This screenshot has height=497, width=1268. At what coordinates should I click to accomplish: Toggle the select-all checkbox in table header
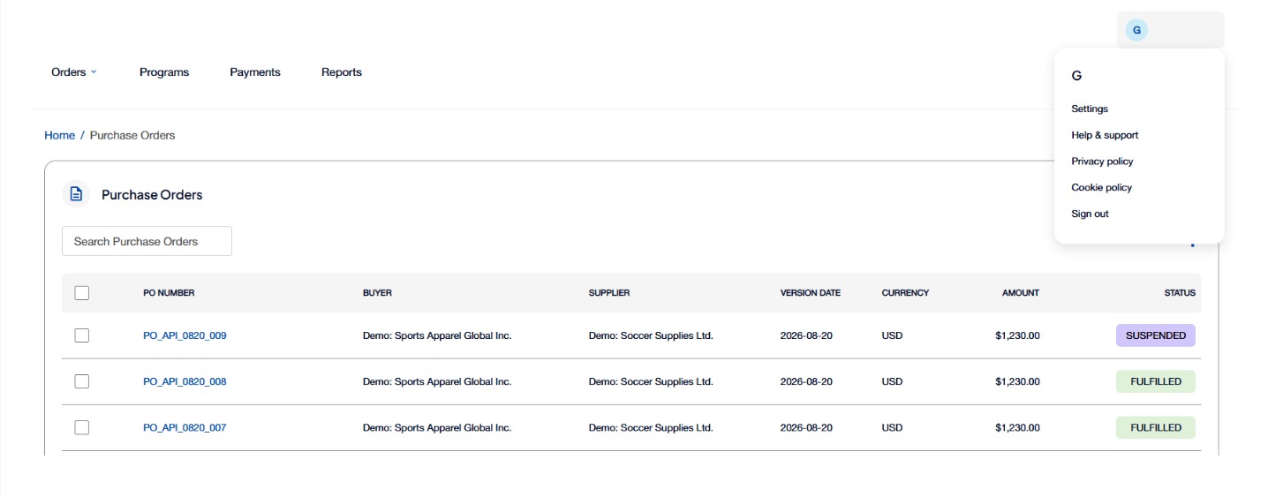tap(82, 293)
